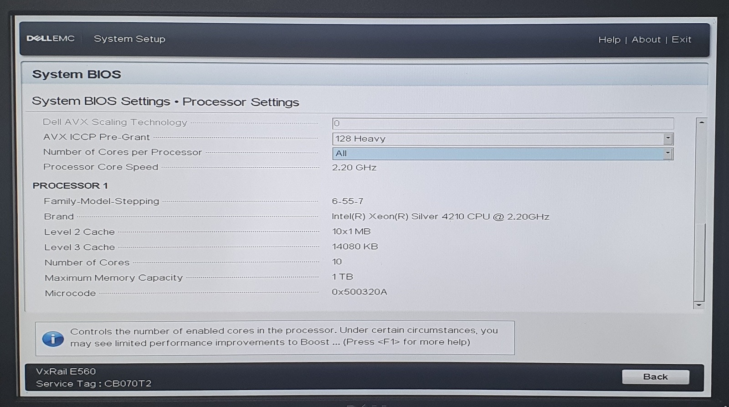729x407 pixels.
Task: Click the Intel Xeon Silver 4210 brand value
Action: coord(441,216)
